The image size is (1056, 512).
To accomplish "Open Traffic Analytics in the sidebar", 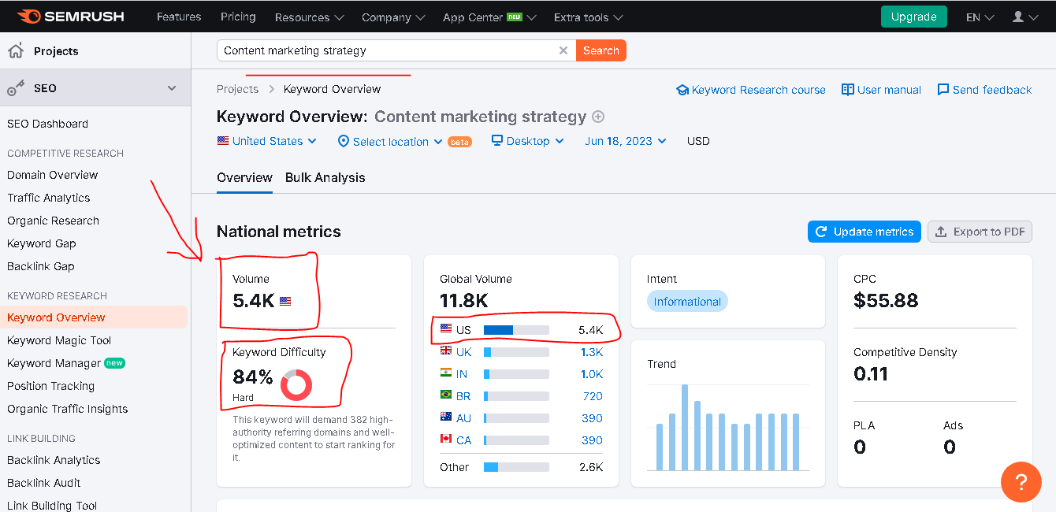I will coord(49,198).
